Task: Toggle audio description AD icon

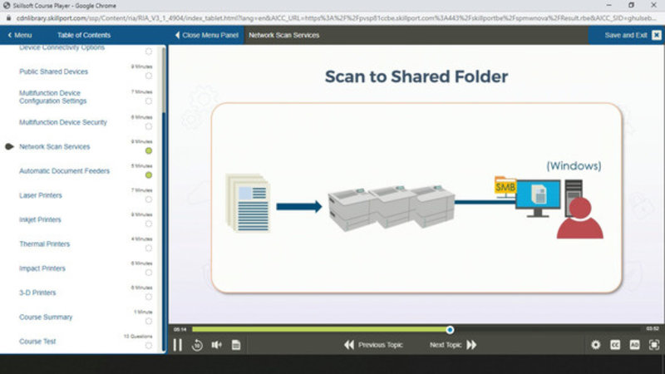Action: (x=634, y=345)
